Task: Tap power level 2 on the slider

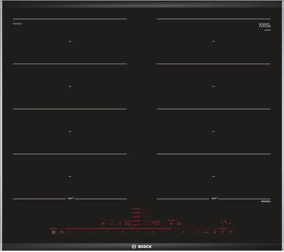Action: click(x=92, y=232)
